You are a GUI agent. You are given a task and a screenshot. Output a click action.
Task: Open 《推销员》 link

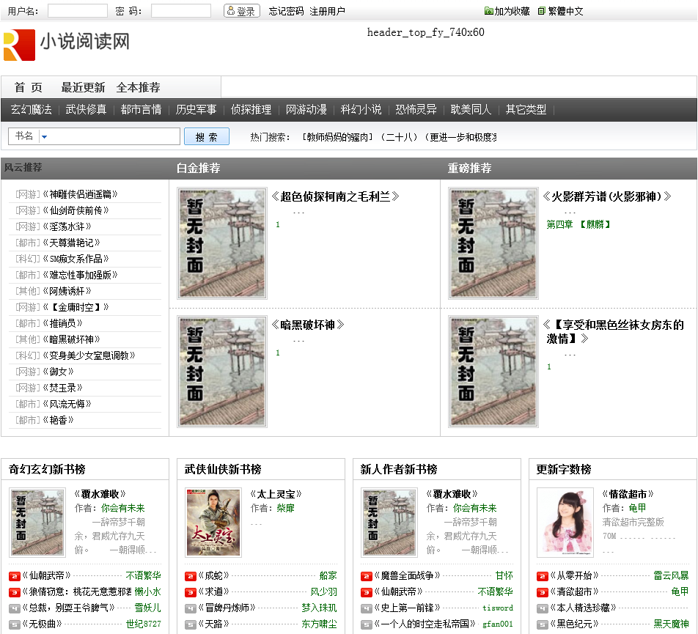tap(63, 323)
